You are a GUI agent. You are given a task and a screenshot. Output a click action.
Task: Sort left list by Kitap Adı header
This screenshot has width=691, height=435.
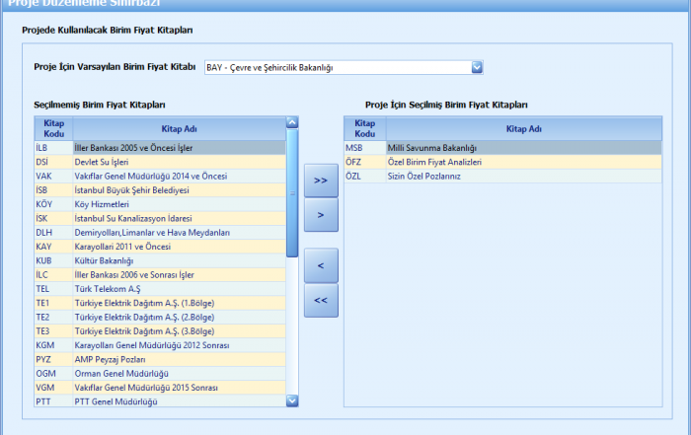[178, 128]
